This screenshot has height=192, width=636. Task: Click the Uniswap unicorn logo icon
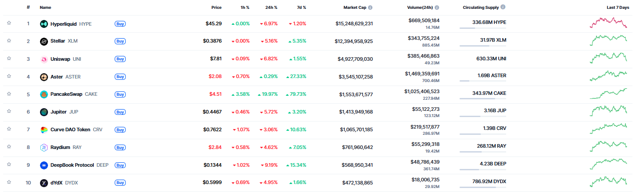click(x=44, y=59)
